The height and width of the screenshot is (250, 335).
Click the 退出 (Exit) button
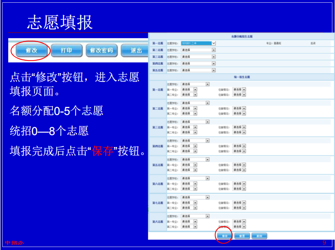[x=135, y=51]
